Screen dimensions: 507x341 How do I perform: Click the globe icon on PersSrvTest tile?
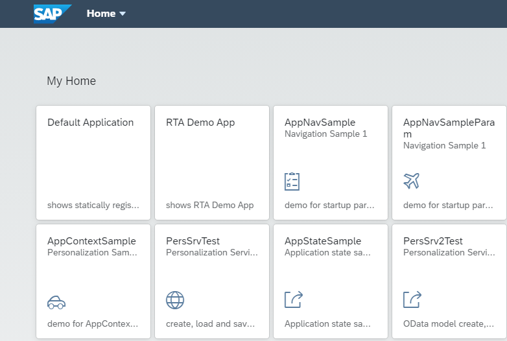(175, 300)
